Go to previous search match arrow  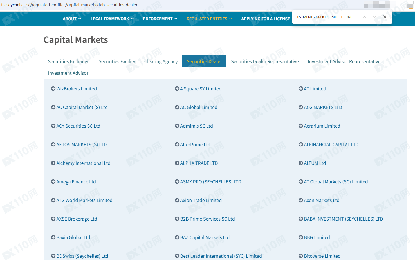pyautogui.click(x=364, y=17)
